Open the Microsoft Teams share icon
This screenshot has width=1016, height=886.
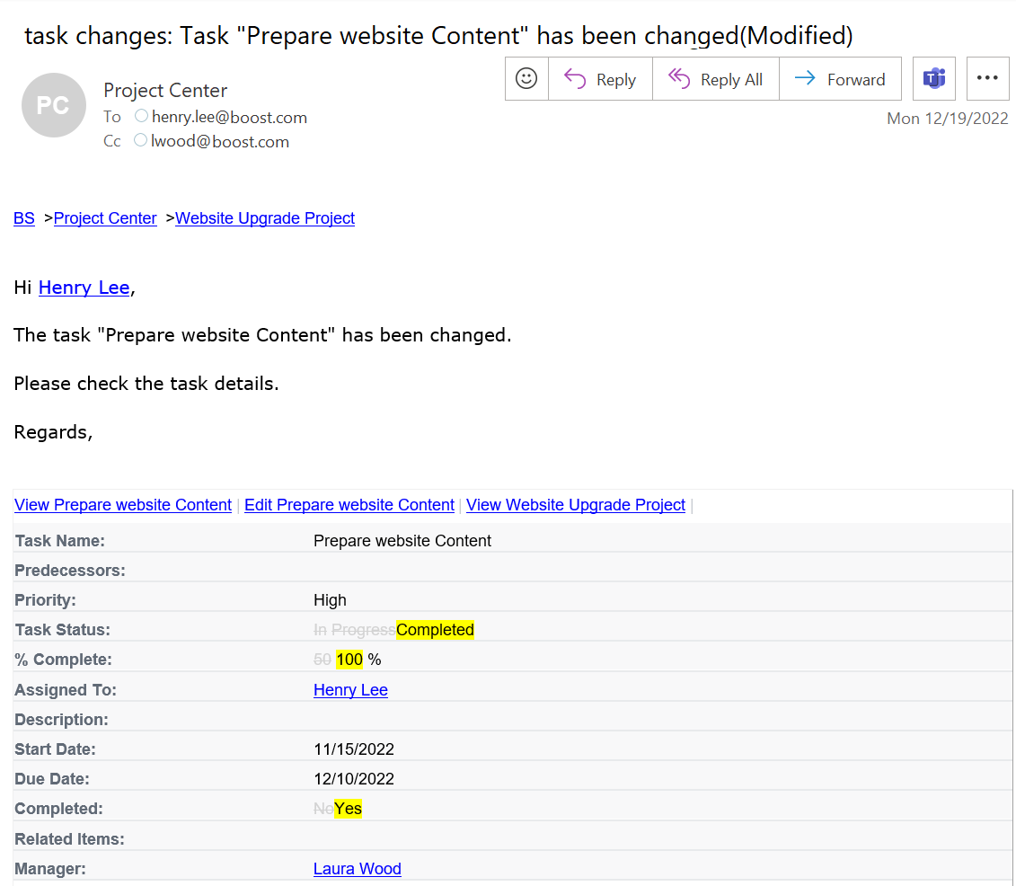pos(933,78)
